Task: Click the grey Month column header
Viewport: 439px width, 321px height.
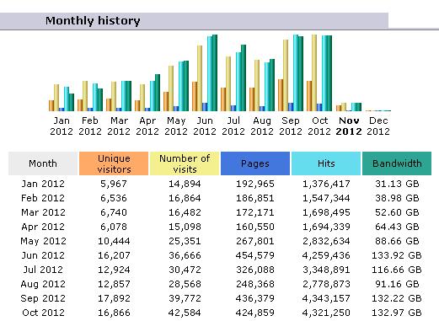Action: (x=43, y=163)
